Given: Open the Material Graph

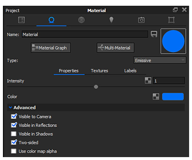Looking at the screenshot, I should 51,48.
